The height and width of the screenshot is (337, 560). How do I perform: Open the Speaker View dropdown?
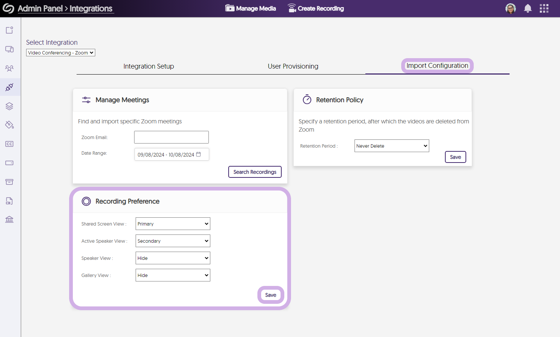[173, 258]
